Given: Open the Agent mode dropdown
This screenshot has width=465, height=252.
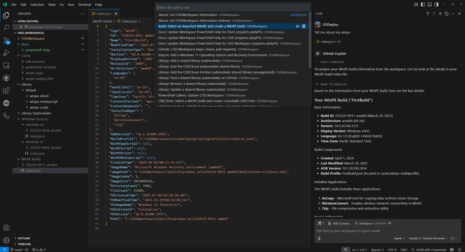Looking at the screenshot, I should 399,238.
